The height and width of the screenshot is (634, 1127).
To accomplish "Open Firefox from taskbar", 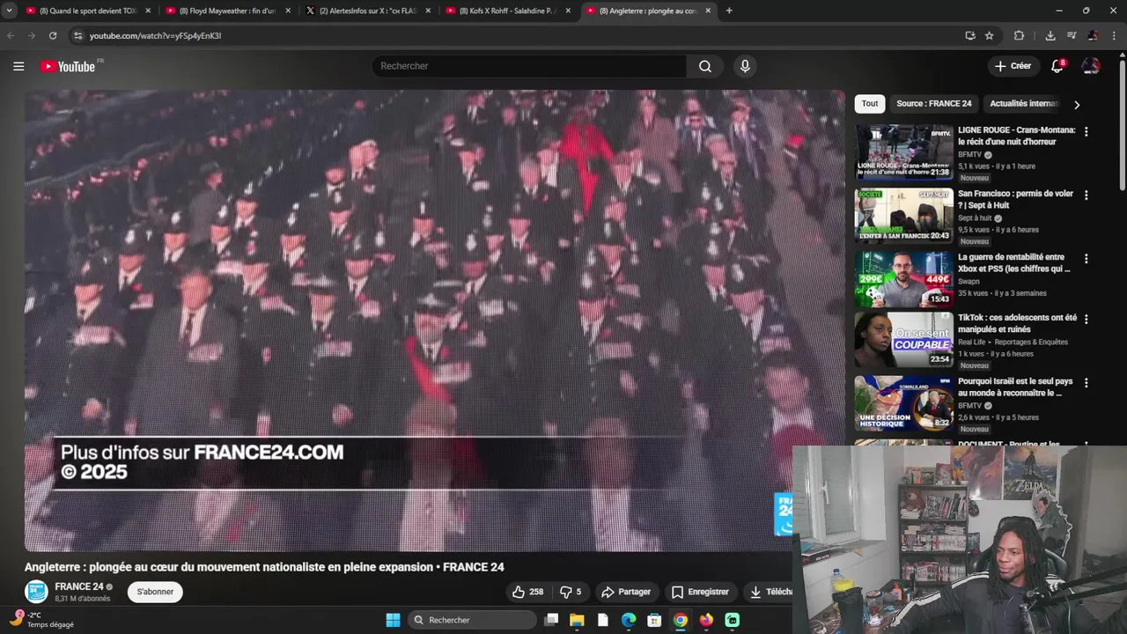I will pos(706,620).
